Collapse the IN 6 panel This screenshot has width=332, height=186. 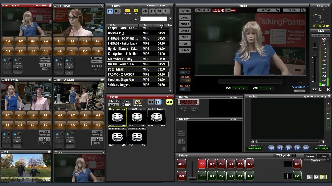pyautogui.click(x=102, y=152)
